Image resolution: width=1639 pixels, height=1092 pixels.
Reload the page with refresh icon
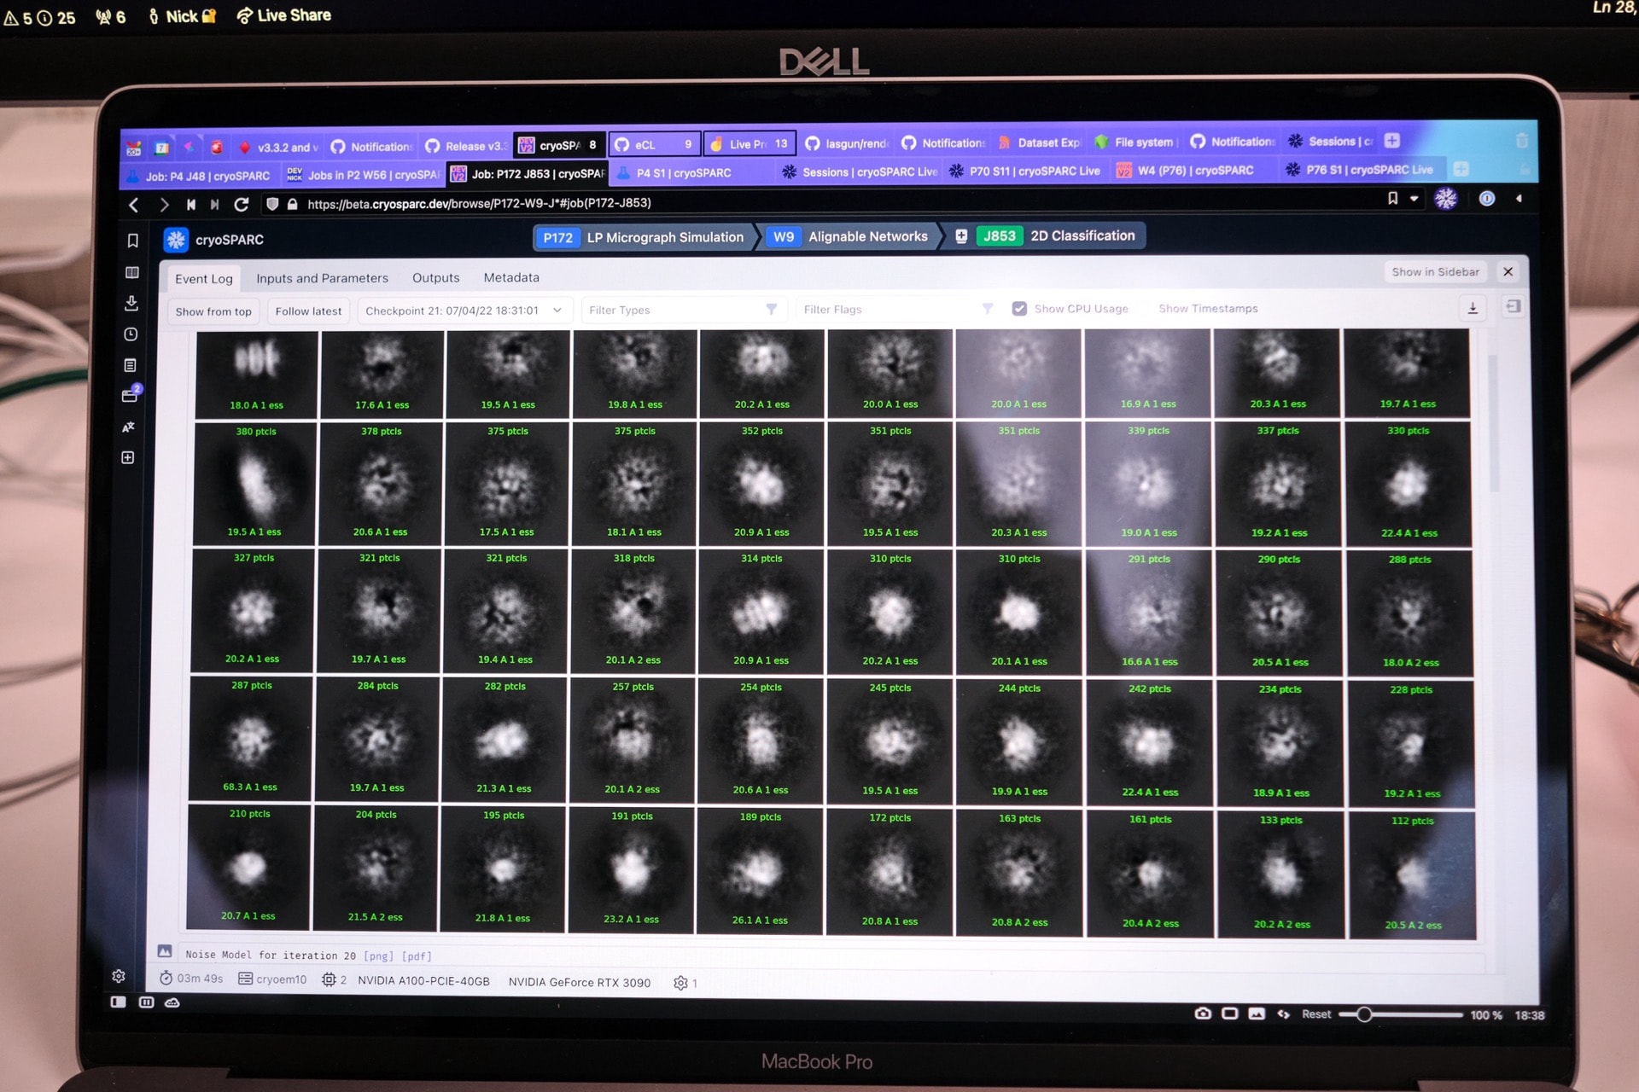coord(242,205)
